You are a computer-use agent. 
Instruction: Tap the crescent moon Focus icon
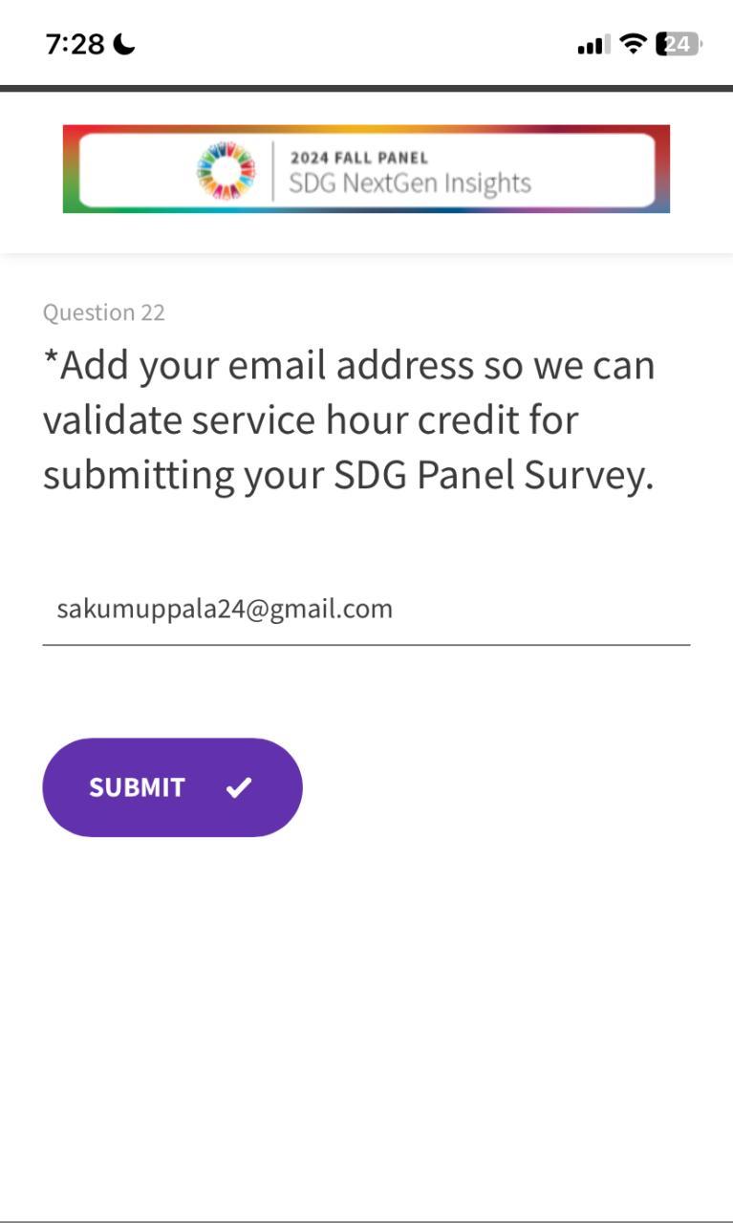[124, 44]
